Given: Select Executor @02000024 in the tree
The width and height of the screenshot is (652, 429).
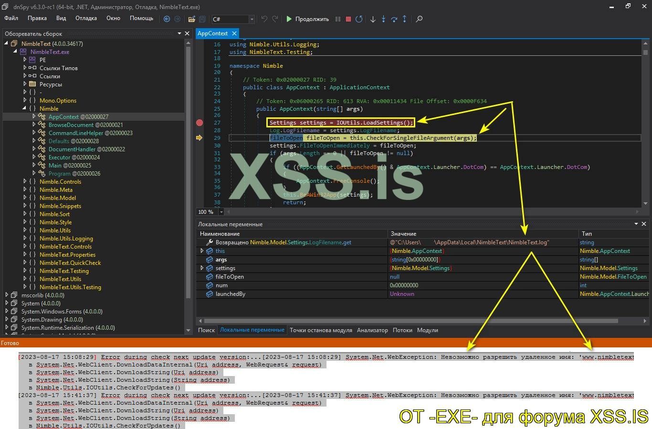Looking at the screenshot, I should pos(74,157).
